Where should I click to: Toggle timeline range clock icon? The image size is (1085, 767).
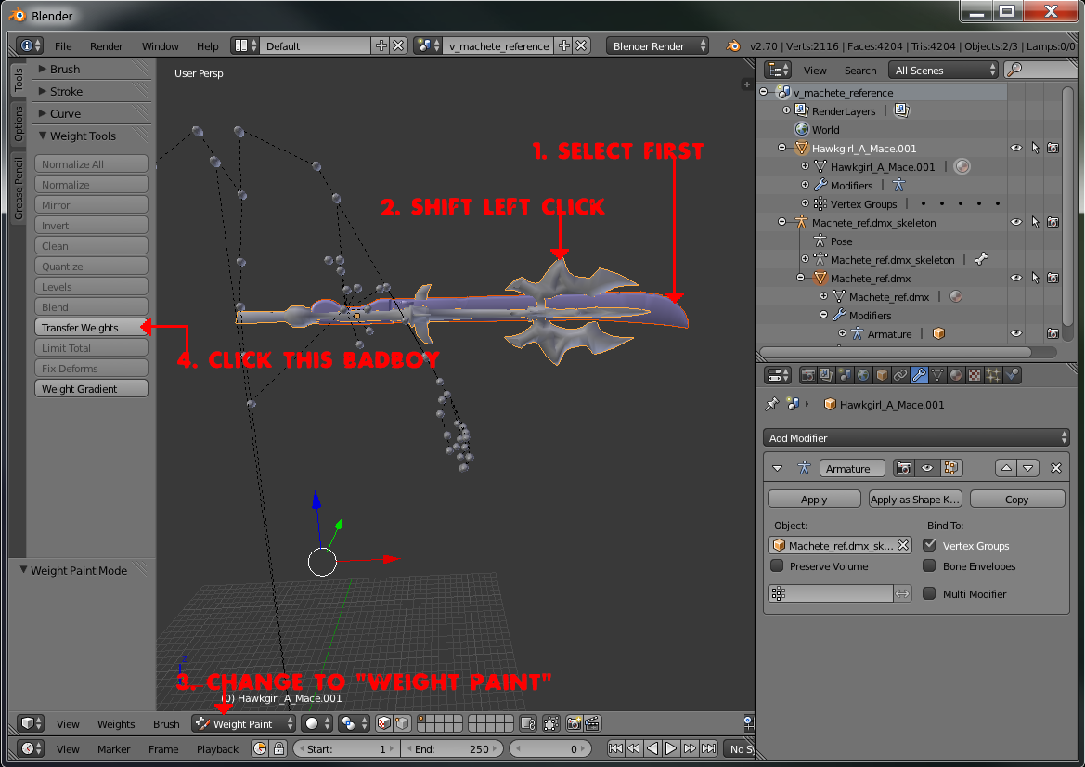tap(260, 749)
